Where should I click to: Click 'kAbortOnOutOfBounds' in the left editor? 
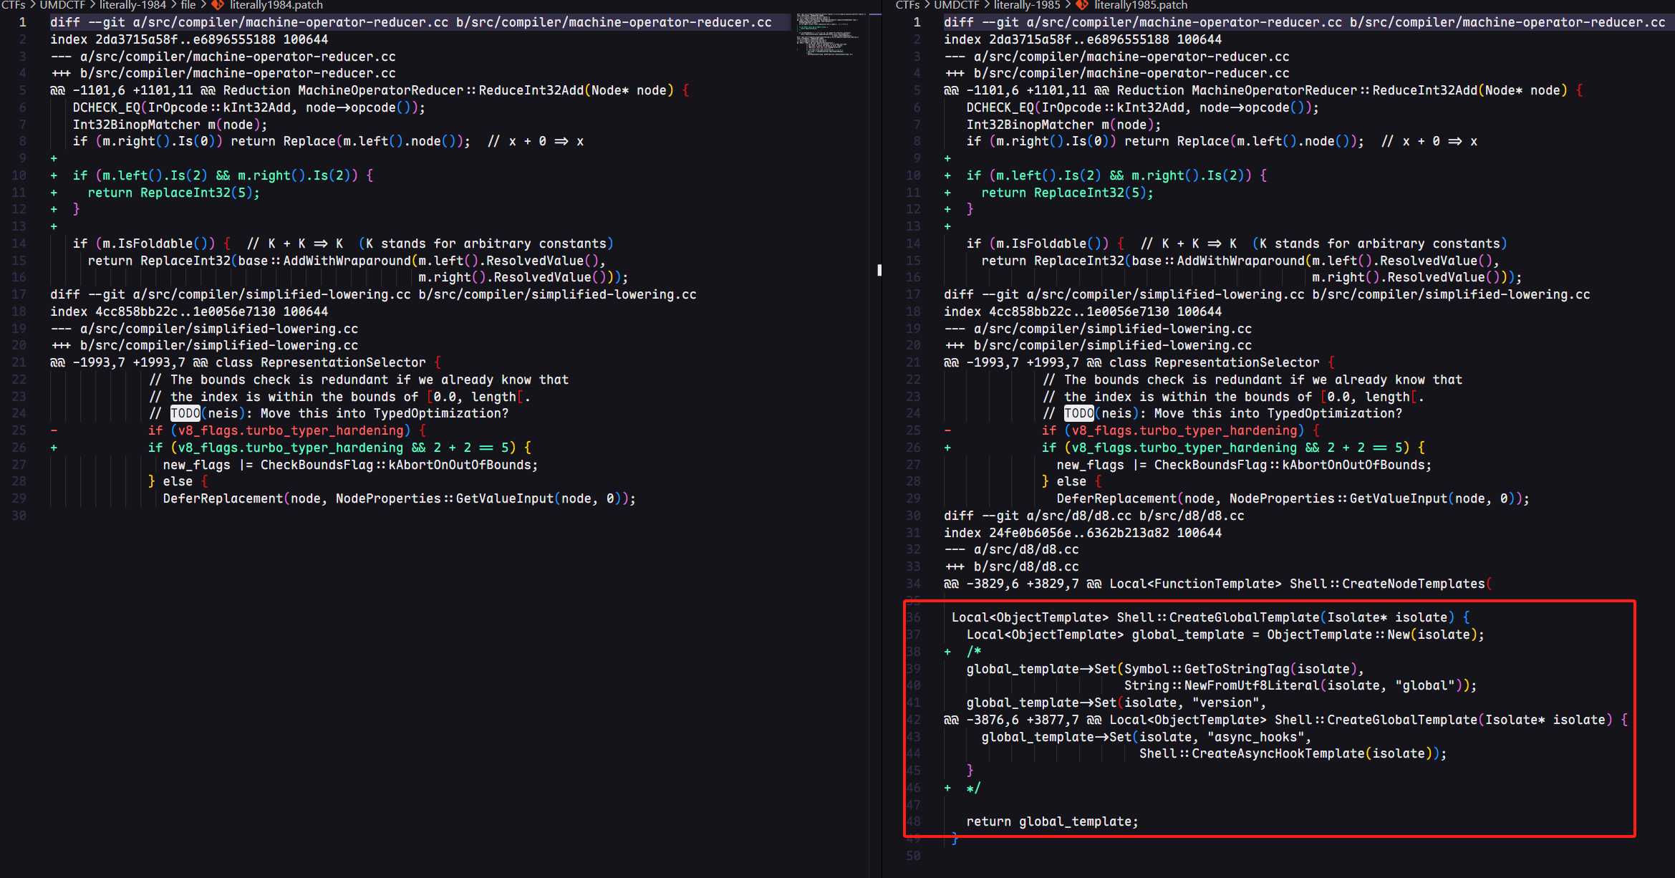(460, 465)
